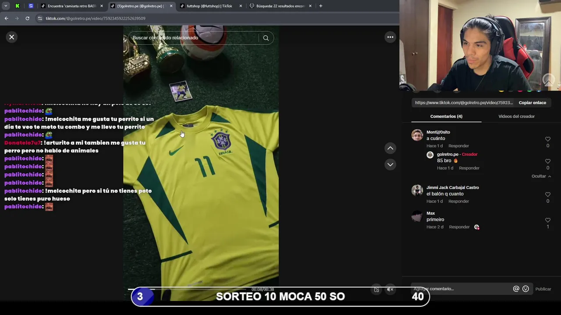Screen dimensions: 561x315
Task: Switch to 'Búsqueda: 22 resultados' tab
Action: [x=280, y=6]
